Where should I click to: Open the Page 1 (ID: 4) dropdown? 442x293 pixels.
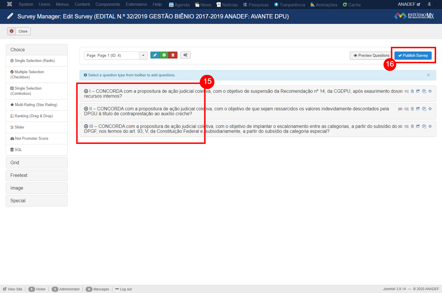(x=116, y=55)
